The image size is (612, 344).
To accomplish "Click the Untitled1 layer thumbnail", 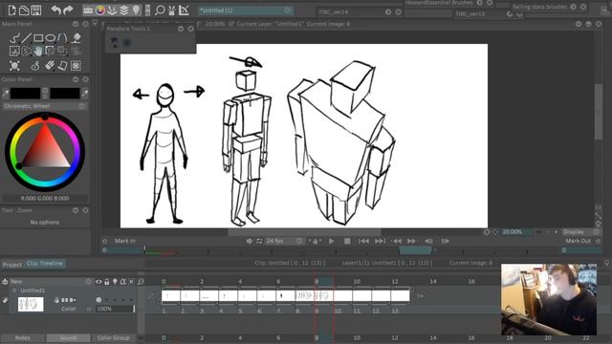I will 31,304.
